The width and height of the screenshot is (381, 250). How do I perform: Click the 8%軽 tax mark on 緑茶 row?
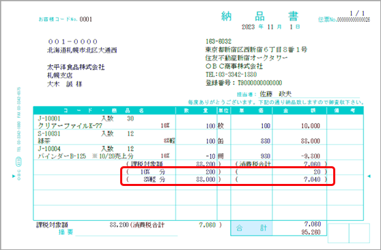[169, 140]
